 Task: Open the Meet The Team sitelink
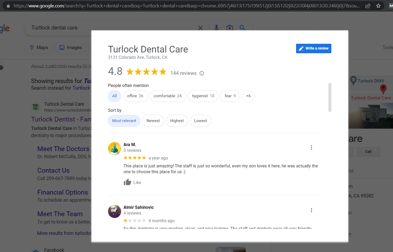tap(60, 214)
